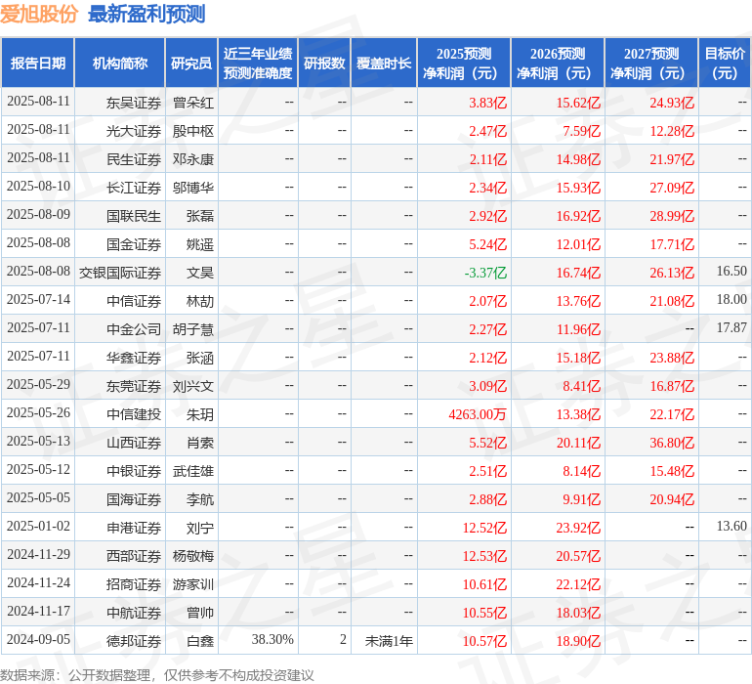This screenshot has width=752, height=684.
Task: Click the 4263.00万 forecast value
Action: 478,414
